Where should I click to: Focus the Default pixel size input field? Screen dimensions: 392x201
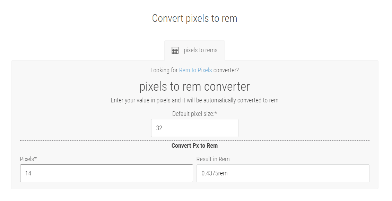click(x=194, y=128)
